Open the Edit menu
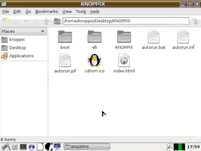The width and height of the screenshot is (201, 151). (17, 12)
